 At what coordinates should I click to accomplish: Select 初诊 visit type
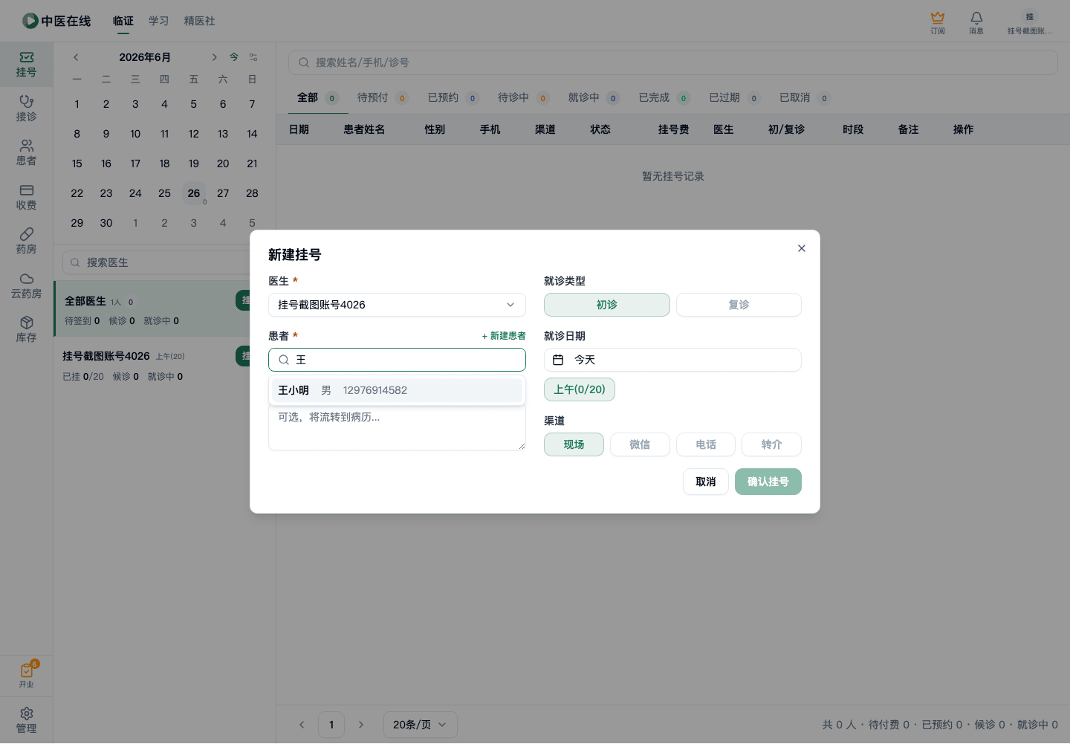(x=607, y=305)
